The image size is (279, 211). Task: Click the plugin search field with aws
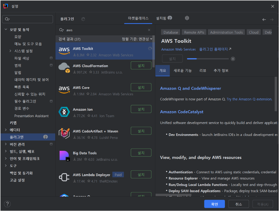point(105,30)
